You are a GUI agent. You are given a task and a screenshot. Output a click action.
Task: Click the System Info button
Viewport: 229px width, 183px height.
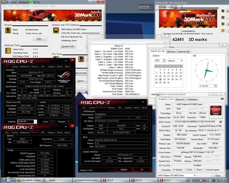[68, 46]
